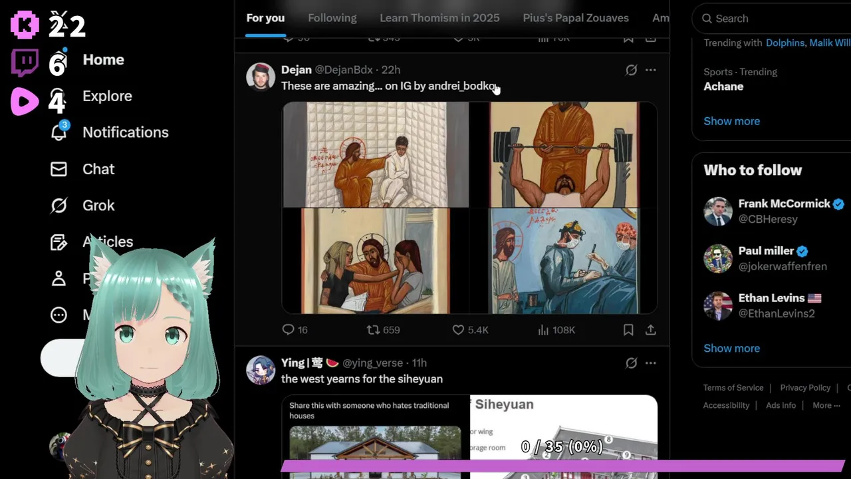Click Frank McCormick's avatar
Image resolution: width=851 pixels, height=479 pixels.
(718, 212)
